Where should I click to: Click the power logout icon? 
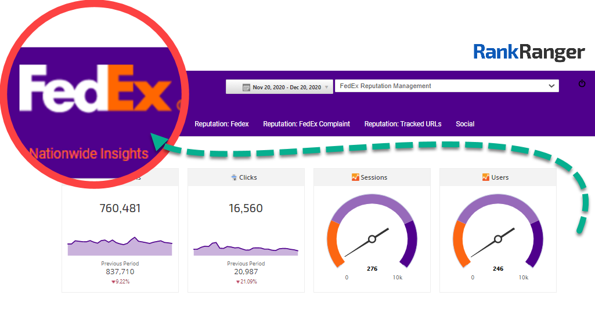[582, 83]
